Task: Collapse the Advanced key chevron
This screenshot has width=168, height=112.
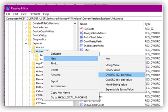Action: click(x=30, y=51)
